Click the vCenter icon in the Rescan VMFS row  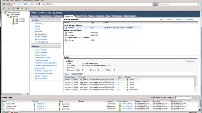pos(120,104)
